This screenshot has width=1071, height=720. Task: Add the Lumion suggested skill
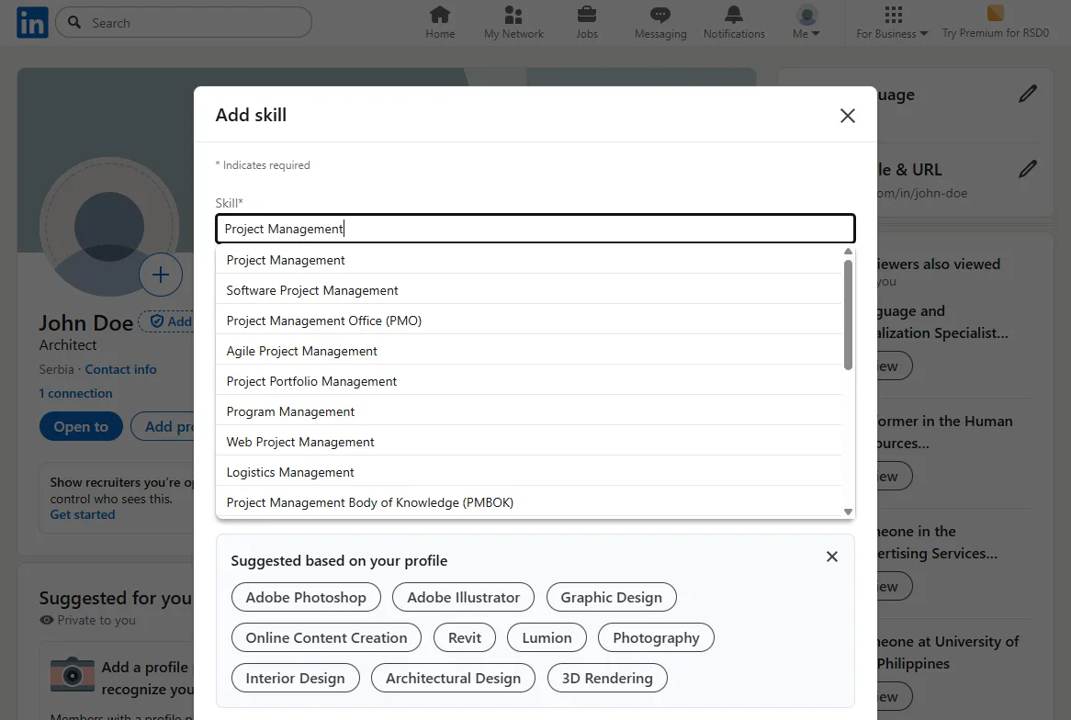pyautogui.click(x=547, y=637)
